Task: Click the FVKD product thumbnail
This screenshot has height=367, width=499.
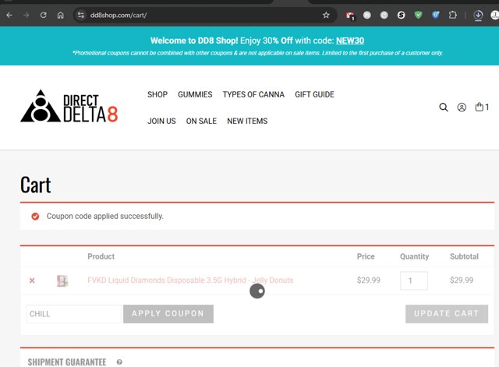Action: coord(62,281)
